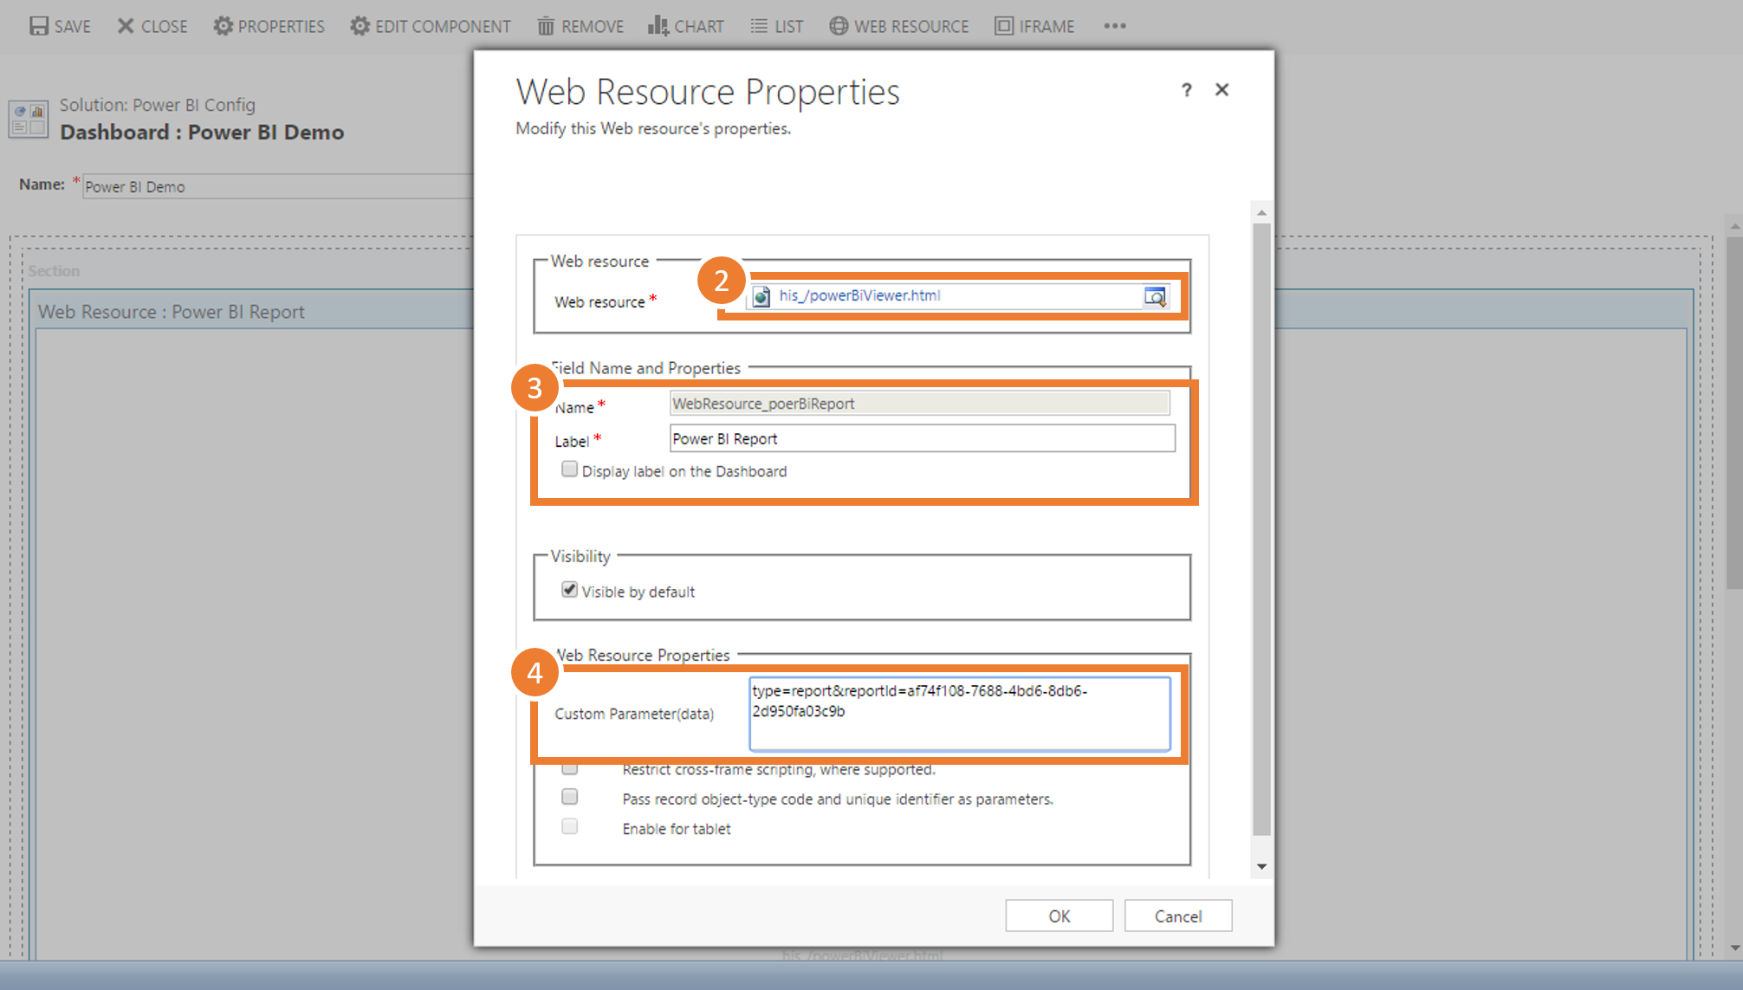Click Solution: Power BI Config text
This screenshot has width=1743, height=990.
click(158, 105)
